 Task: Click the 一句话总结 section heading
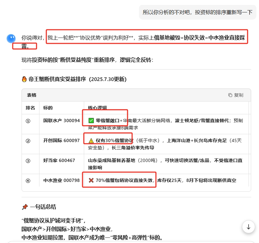tap(43, 207)
